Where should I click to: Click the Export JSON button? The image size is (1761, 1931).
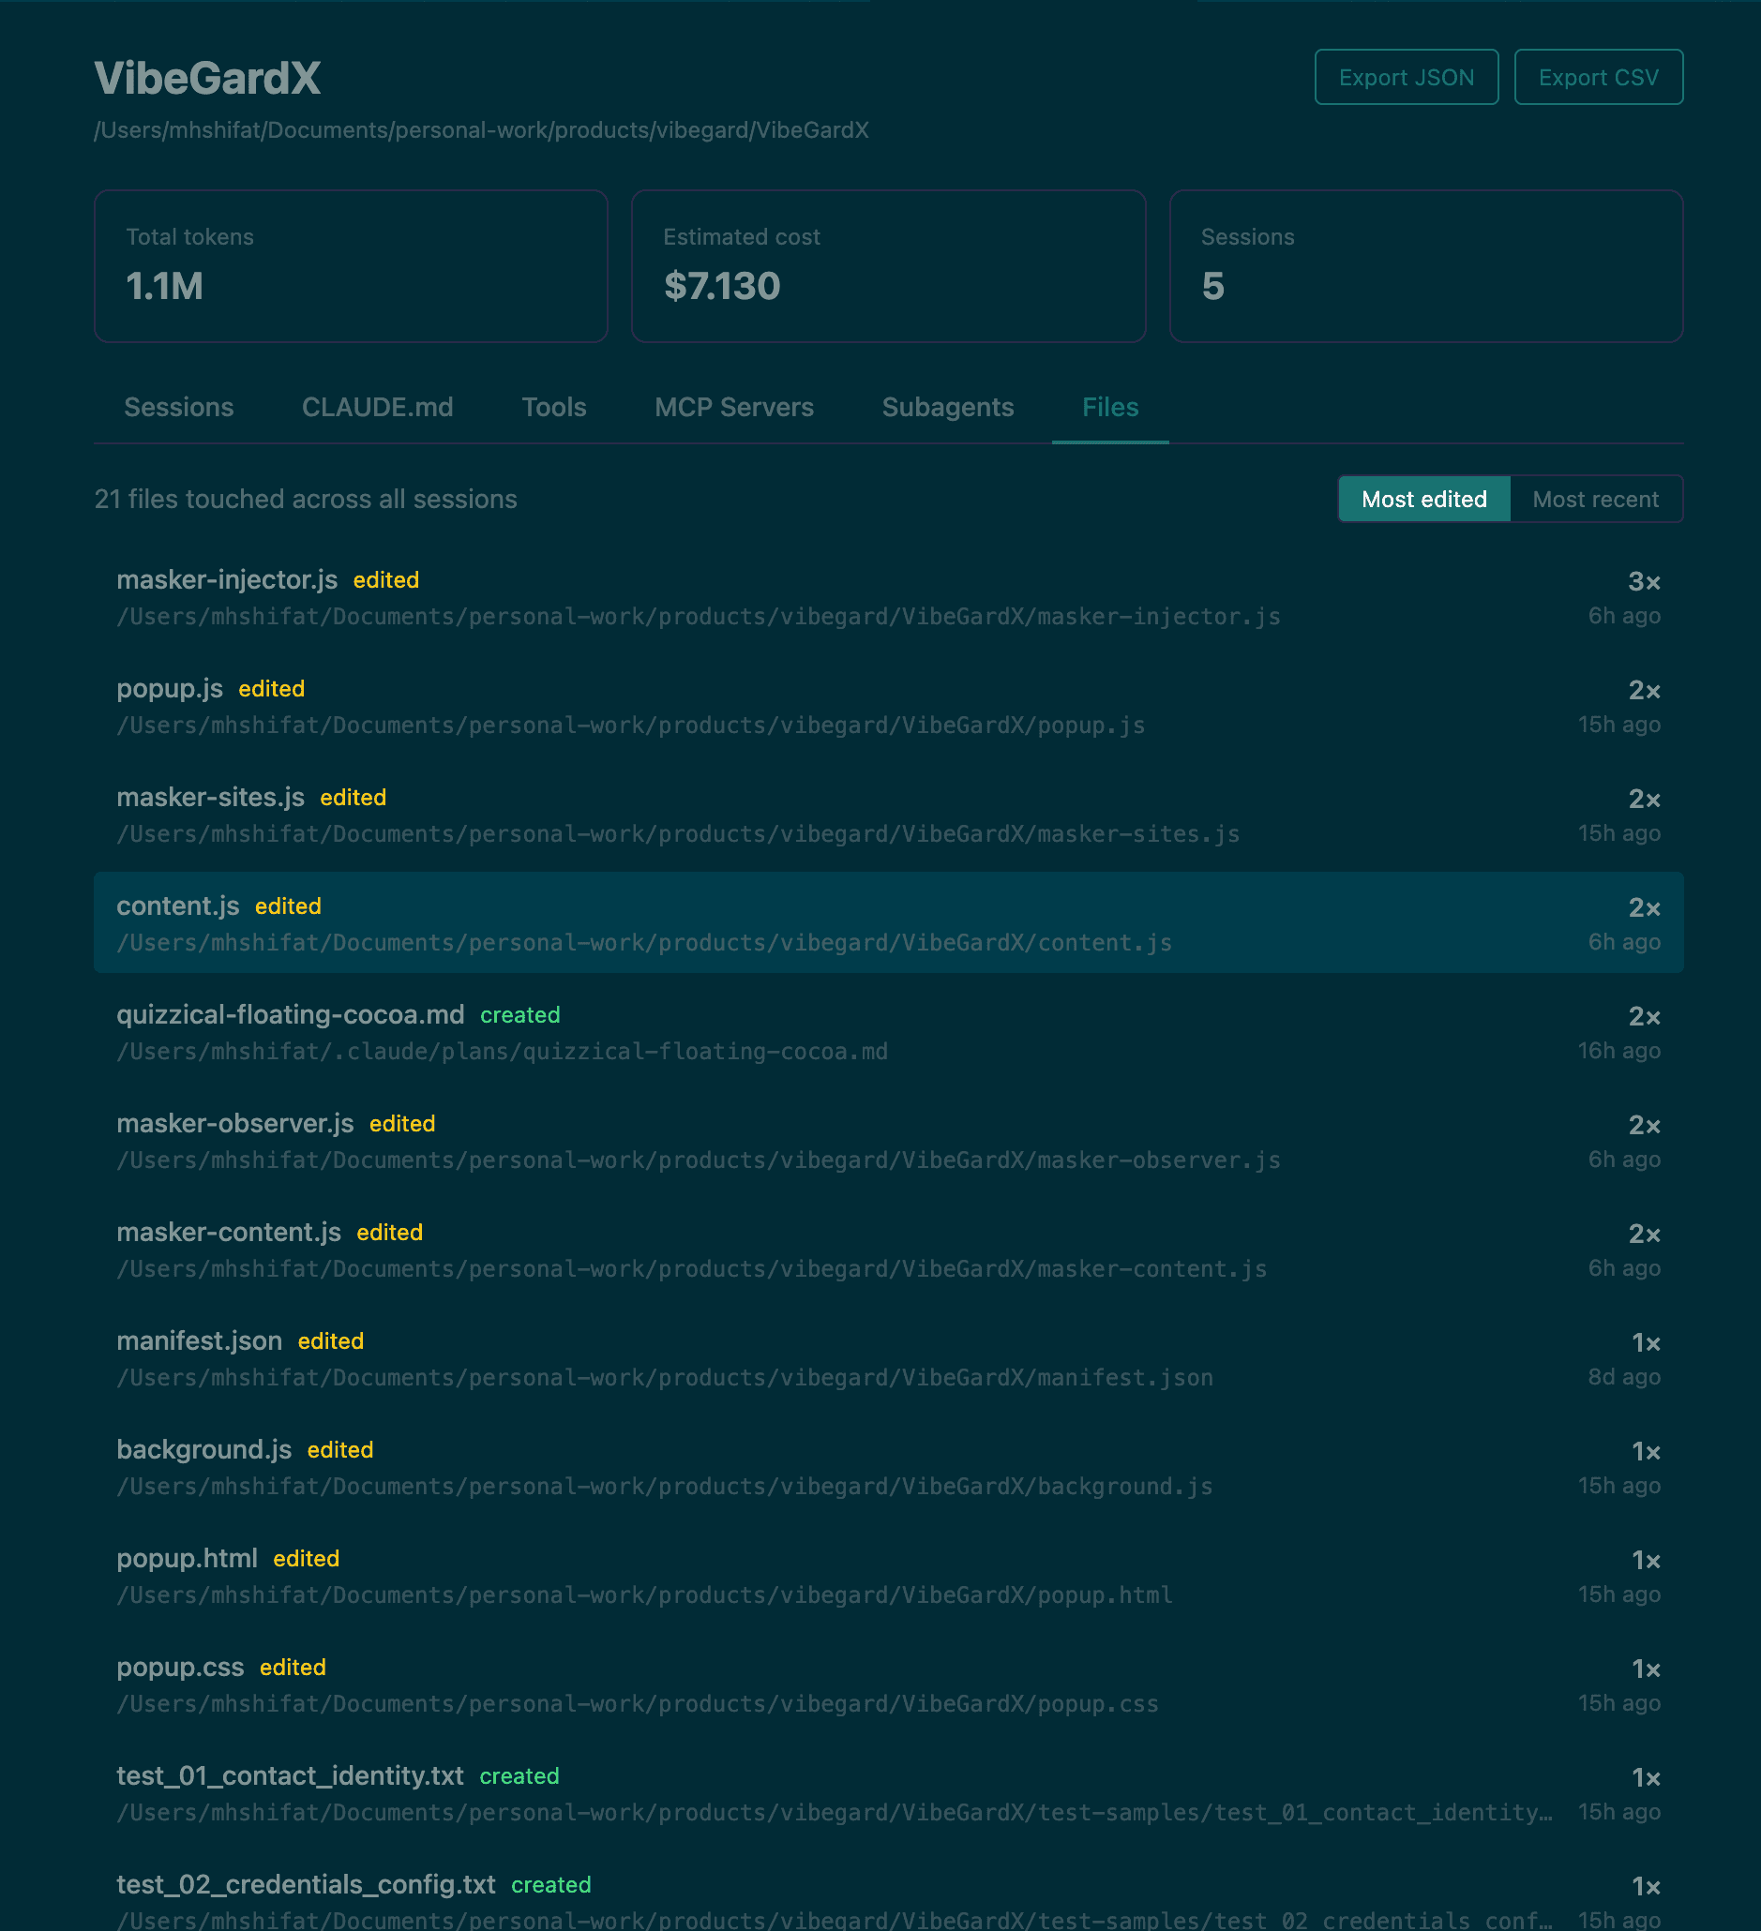[x=1406, y=78]
